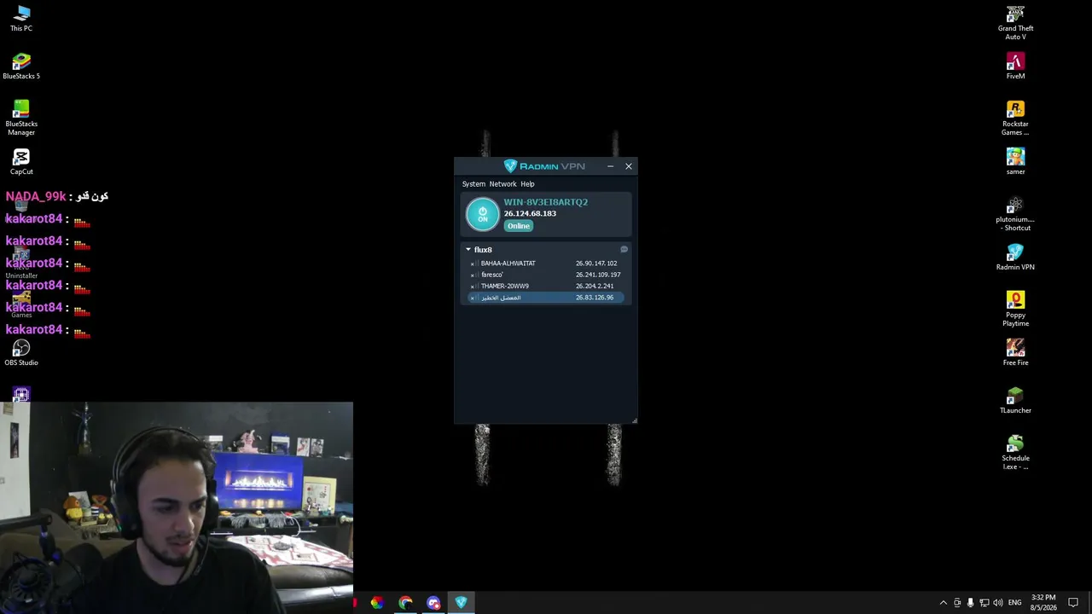Viewport: 1092px width, 614px height.
Task: Select the BlueStacks Manager desktop icon
Action: point(21,119)
